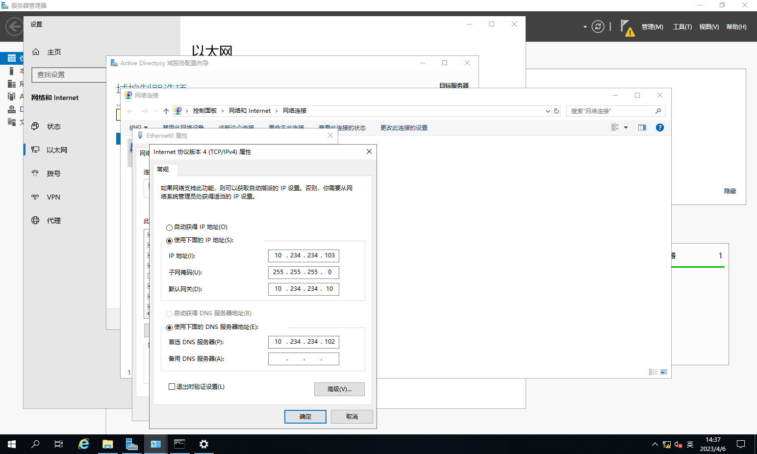Open File Explorer from the taskbar
Viewport: 757px width, 454px height.
pyautogui.click(x=107, y=444)
